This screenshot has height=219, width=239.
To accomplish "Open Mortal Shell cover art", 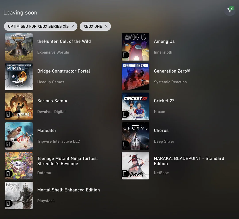I will 19,195.
